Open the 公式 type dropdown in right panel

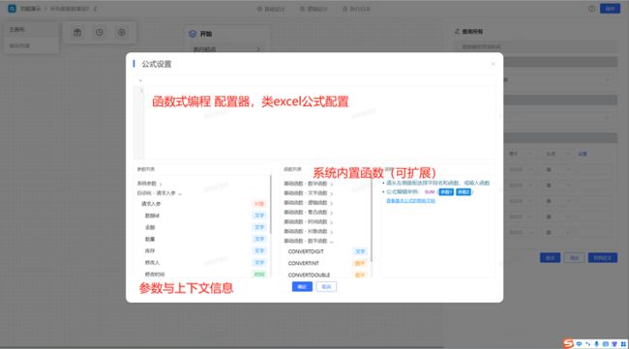pyautogui.click(x=558, y=154)
